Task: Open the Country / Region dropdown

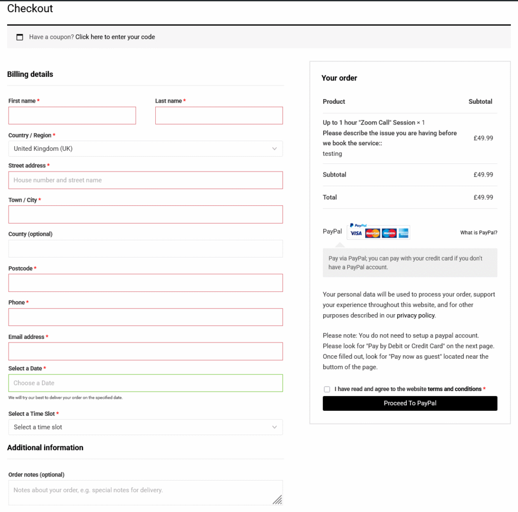Action: pyautogui.click(x=145, y=149)
